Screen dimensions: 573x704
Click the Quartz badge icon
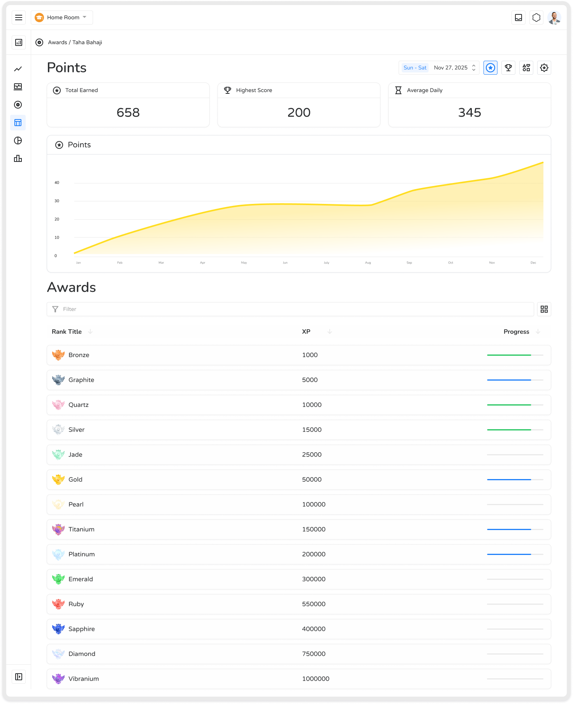(58, 405)
